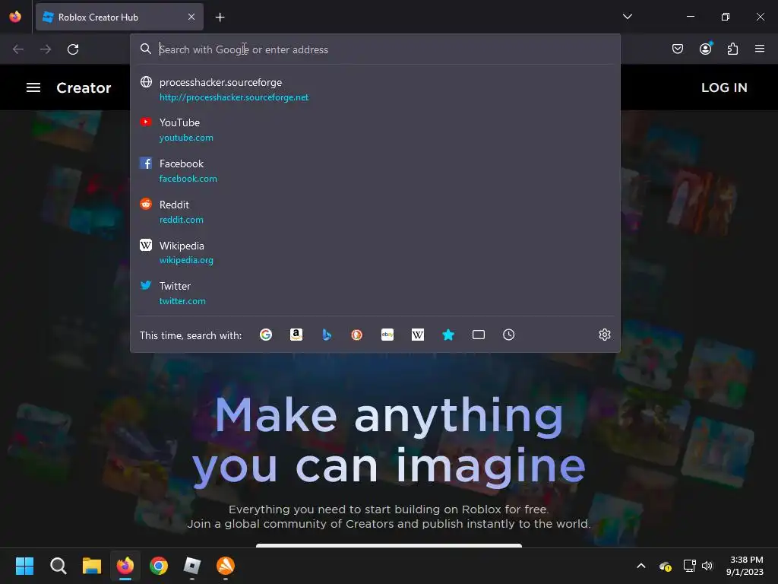Open Firefox View button
778x584 pixels.
point(15,17)
